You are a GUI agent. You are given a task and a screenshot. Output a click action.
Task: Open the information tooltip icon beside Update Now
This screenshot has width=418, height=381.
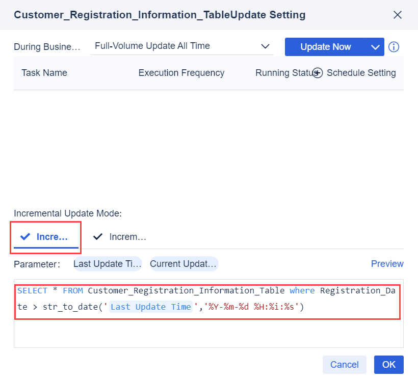click(x=394, y=47)
